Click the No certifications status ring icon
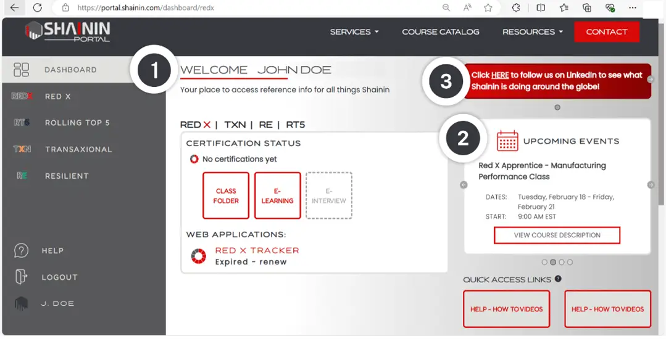666x339 pixels. pyautogui.click(x=194, y=159)
